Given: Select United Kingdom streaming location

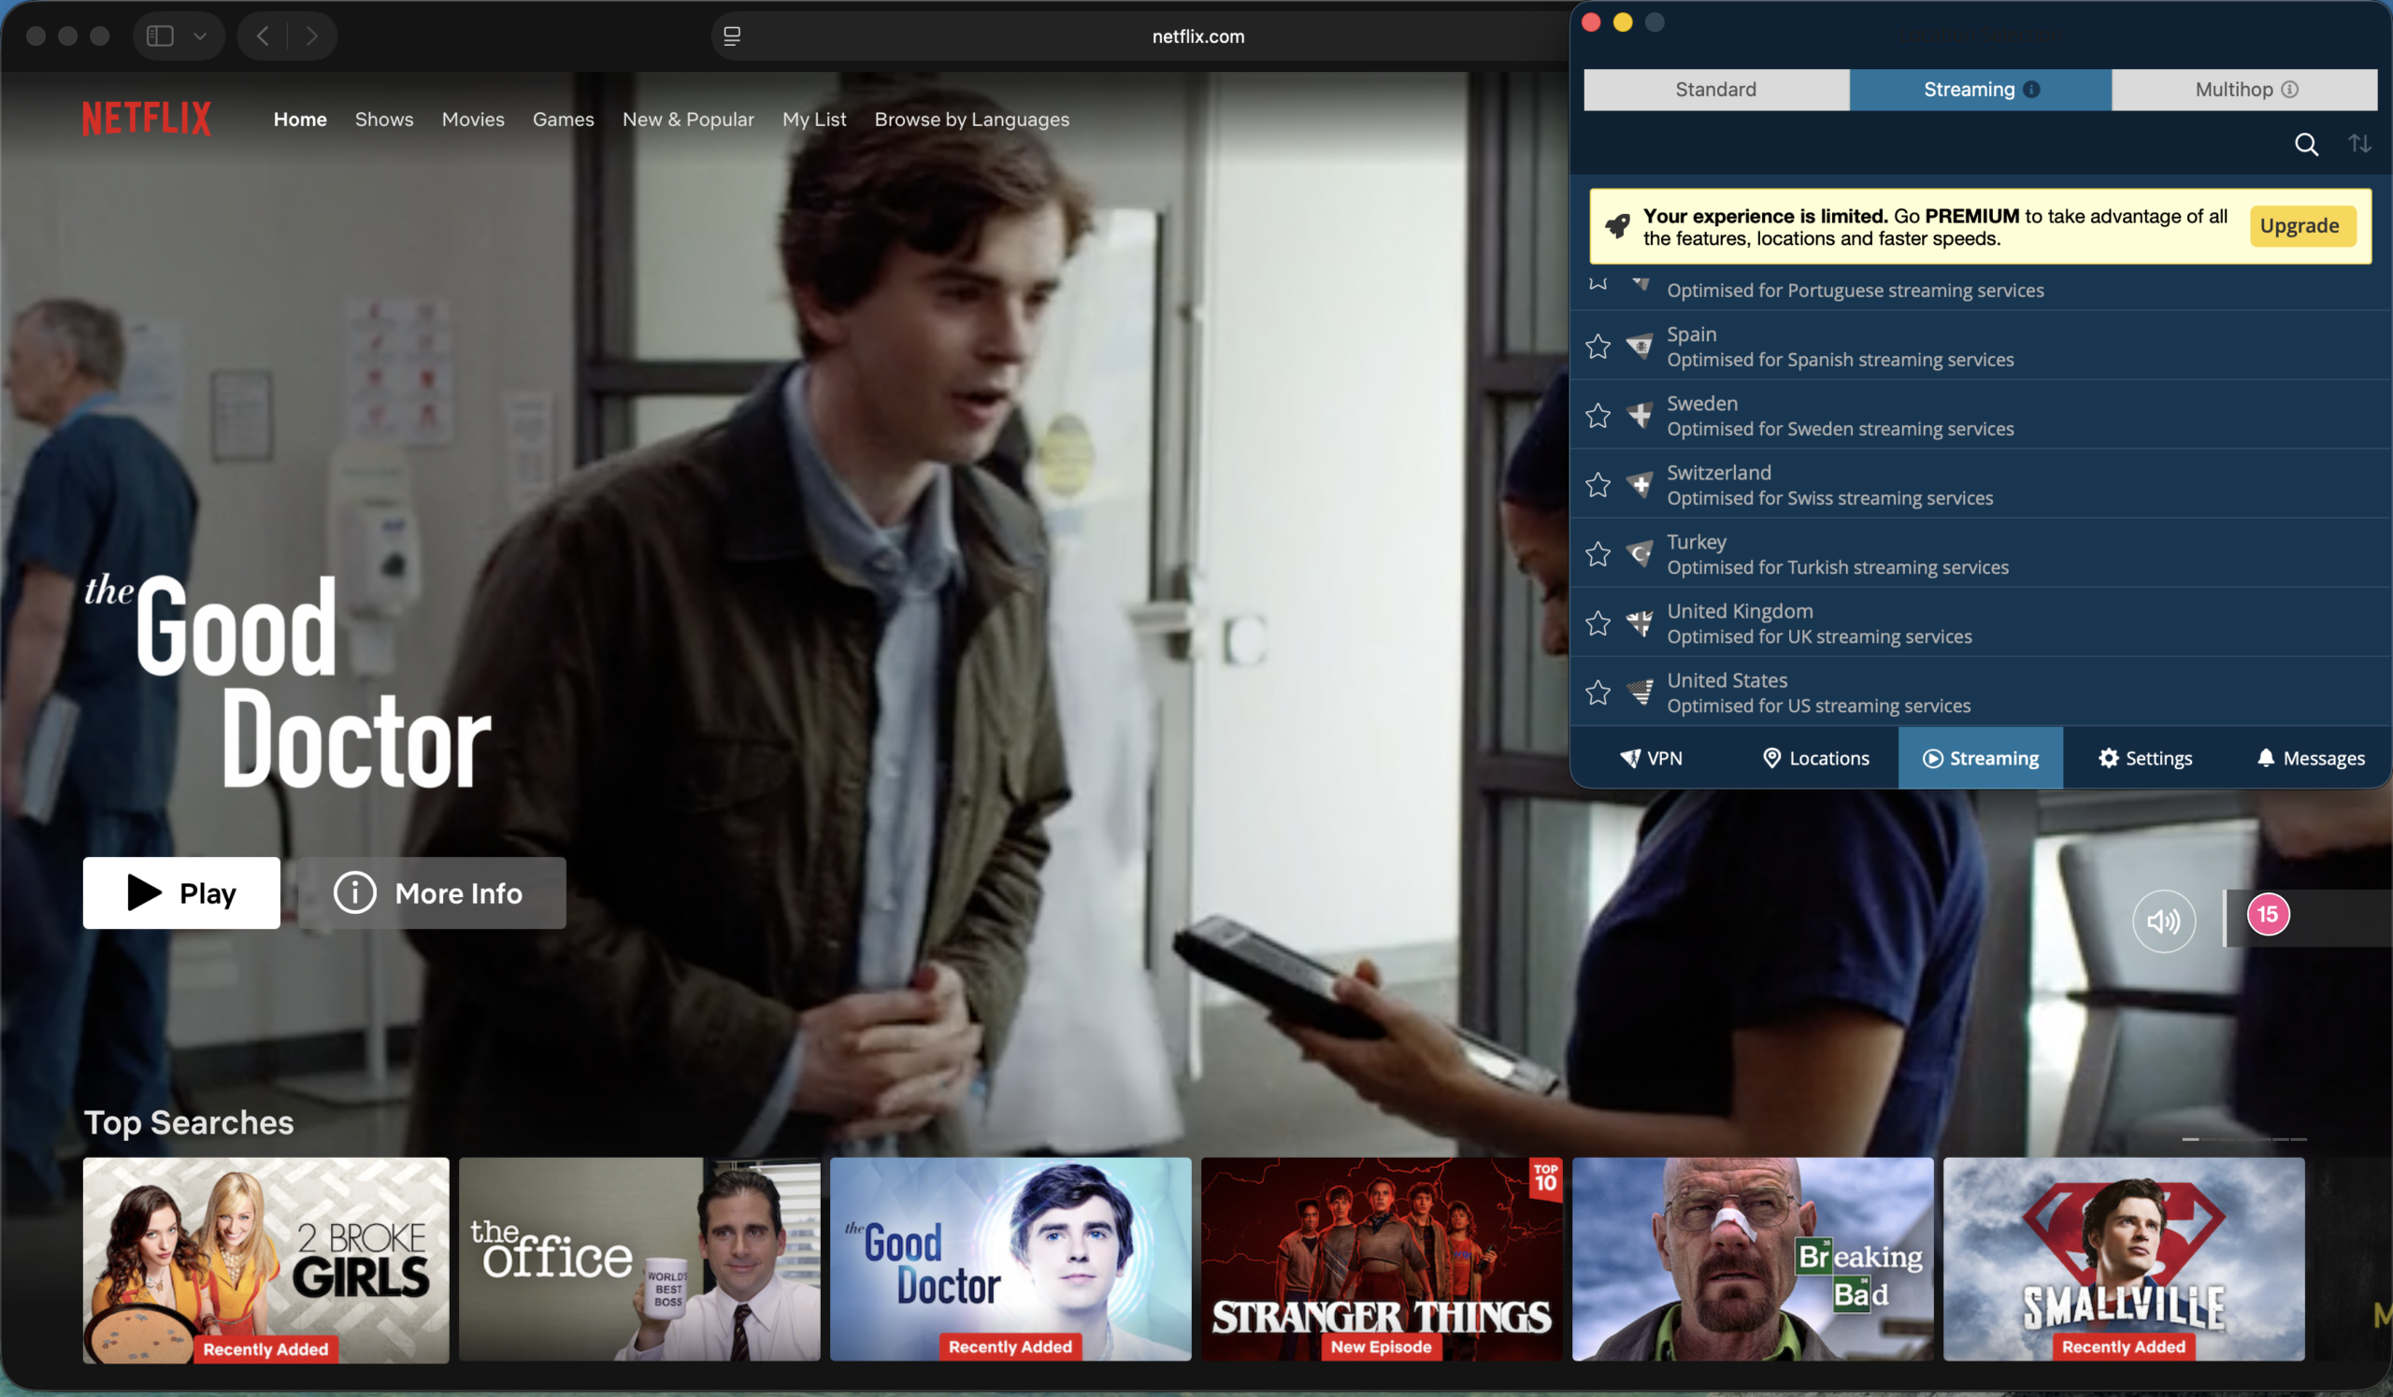Looking at the screenshot, I should (1980, 623).
